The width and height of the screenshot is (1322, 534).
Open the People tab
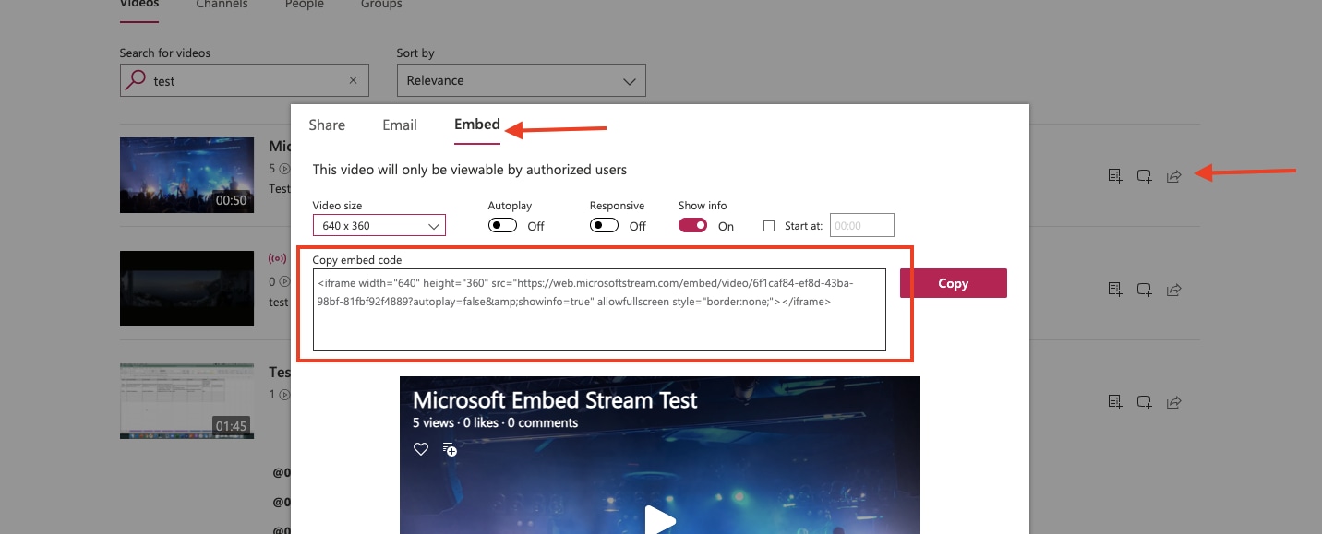305,5
